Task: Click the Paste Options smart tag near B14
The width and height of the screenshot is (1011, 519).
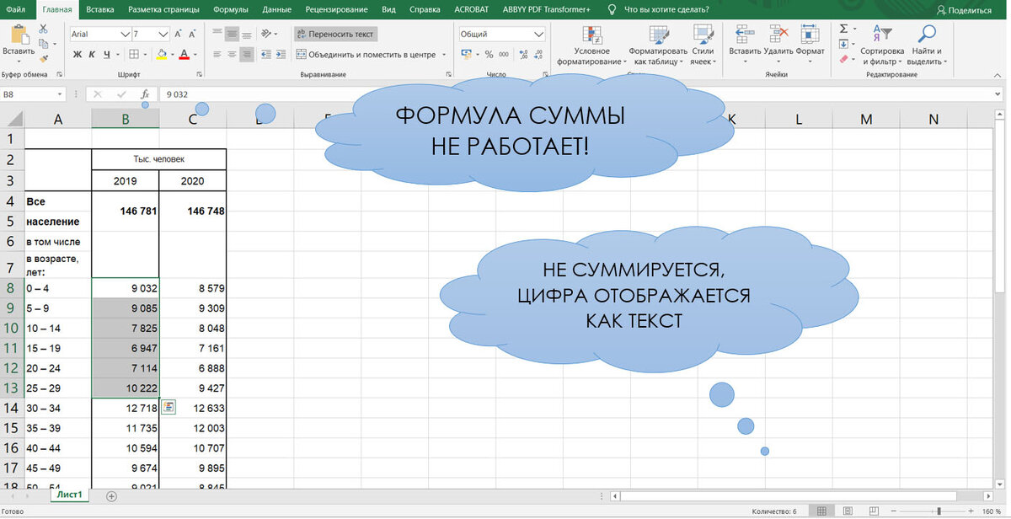Action: (x=168, y=407)
